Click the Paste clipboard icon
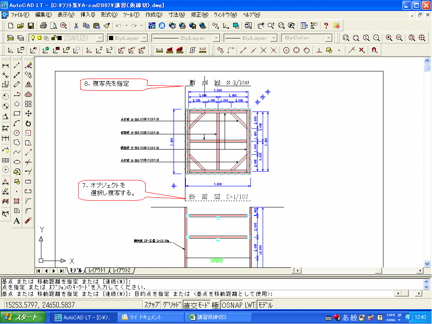432x324 pixels. pos(96,26)
